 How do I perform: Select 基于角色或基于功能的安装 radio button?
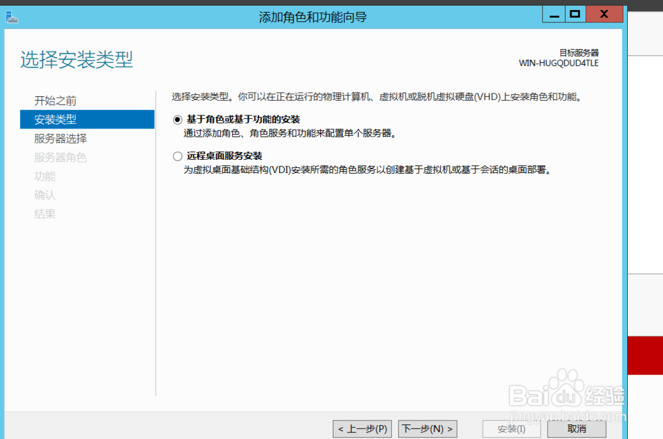pyautogui.click(x=178, y=119)
